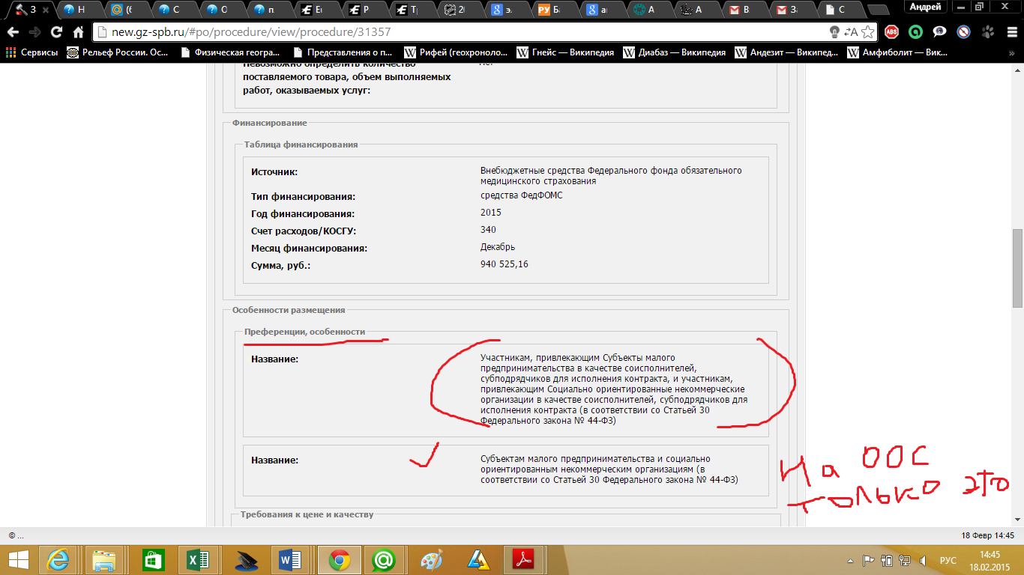Image resolution: width=1024 pixels, height=575 pixels.
Task: Open Амфиболит — Вик... bookmark
Action: 898,52
